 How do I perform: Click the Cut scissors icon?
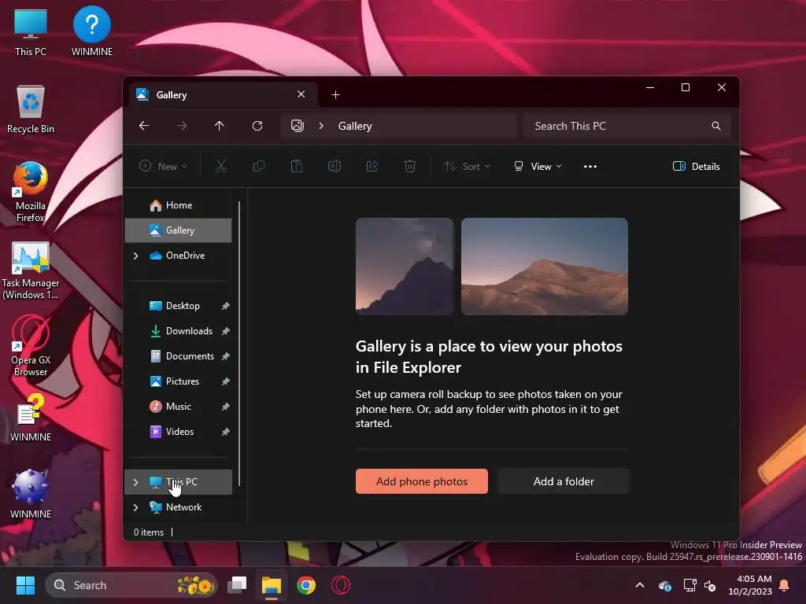click(221, 166)
